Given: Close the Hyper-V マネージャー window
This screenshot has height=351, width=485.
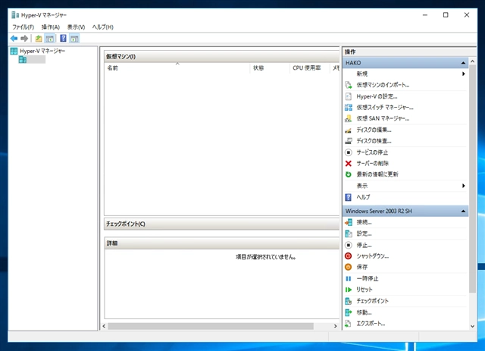Looking at the screenshot, I should [x=467, y=15].
